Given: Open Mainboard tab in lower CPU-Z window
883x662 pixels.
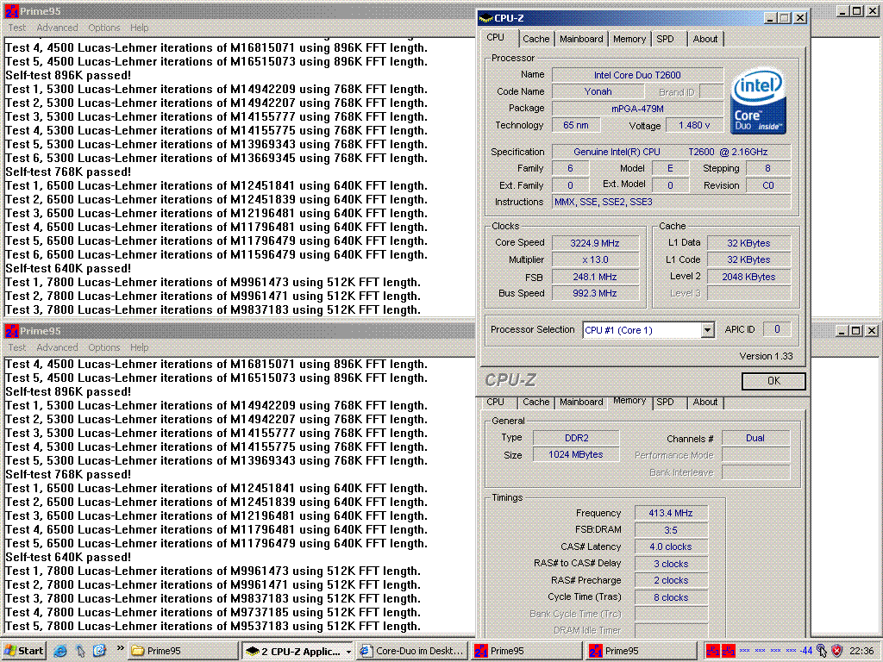Looking at the screenshot, I should [x=581, y=402].
